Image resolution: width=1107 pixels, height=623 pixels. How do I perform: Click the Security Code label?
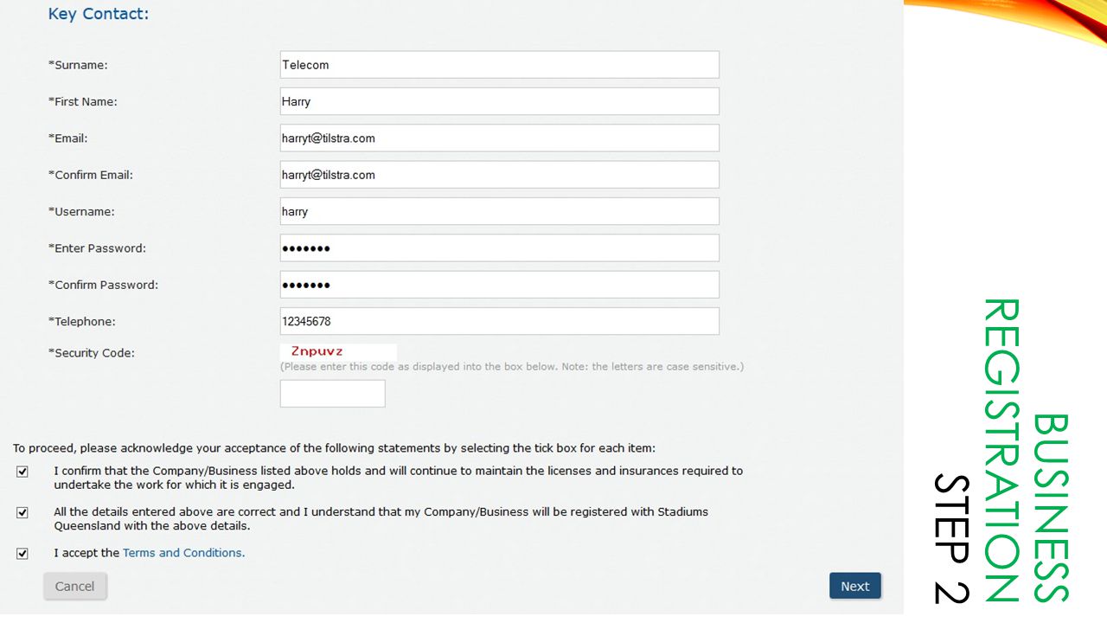click(92, 353)
